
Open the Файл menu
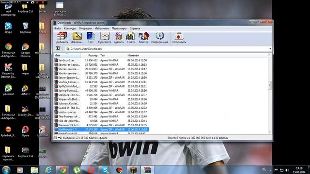(x=58, y=29)
